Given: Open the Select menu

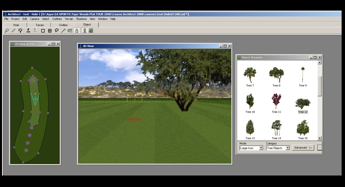Looking at the screenshot, I should coord(46,19).
